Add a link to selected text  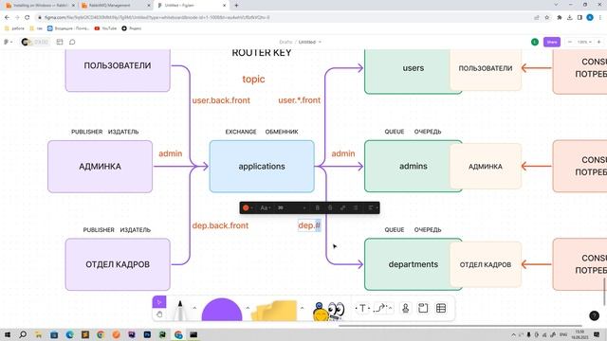(342, 208)
